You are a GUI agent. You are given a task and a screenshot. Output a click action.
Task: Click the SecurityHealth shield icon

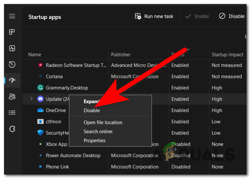pos(40,133)
